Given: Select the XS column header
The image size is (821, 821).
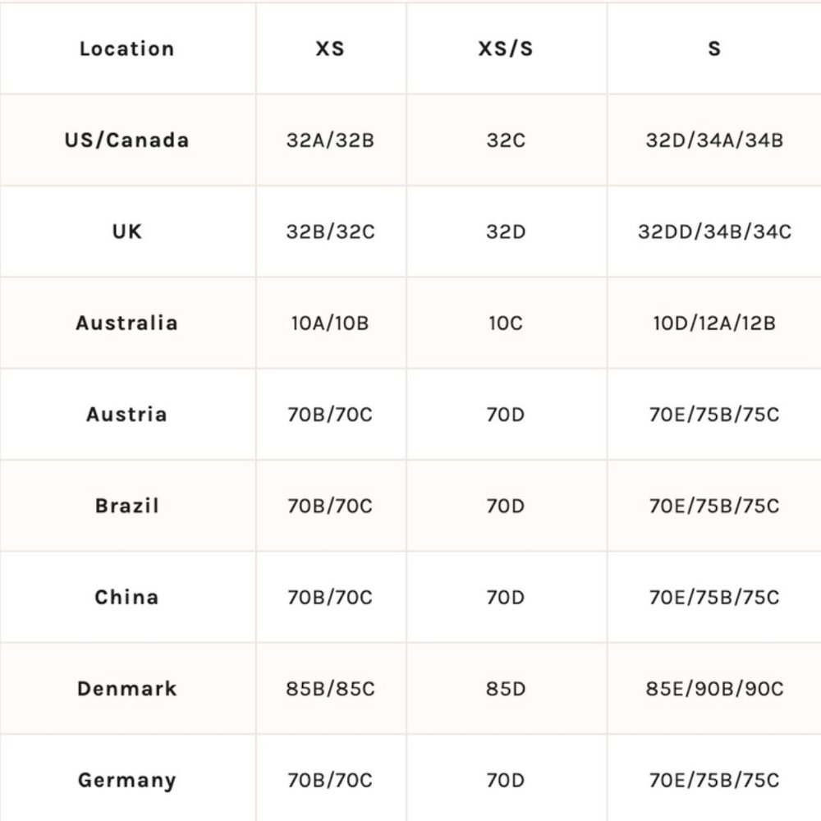Looking at the screenshot, I should click(x=330, y=48).
